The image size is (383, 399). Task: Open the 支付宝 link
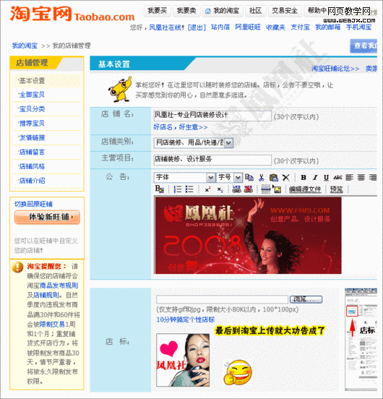pyautogui.click(x=300, y=27)
